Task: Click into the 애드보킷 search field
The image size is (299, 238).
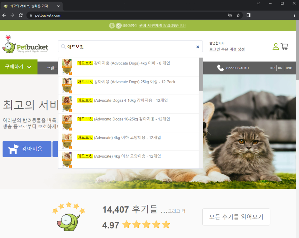Action: [x=130, y=47]
